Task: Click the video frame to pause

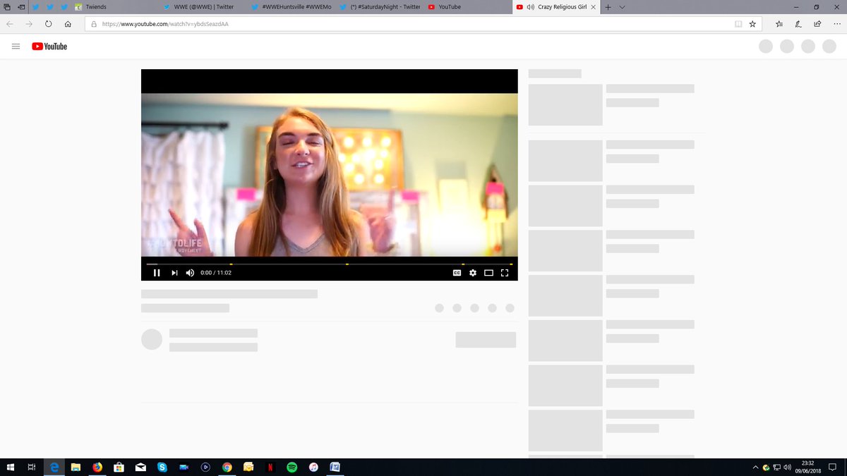Action: coord(329,175)
